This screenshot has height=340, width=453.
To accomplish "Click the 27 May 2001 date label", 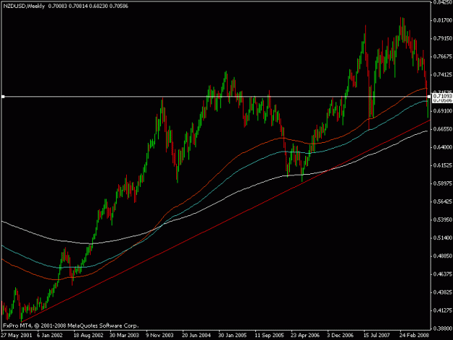I will coord(17,336).
